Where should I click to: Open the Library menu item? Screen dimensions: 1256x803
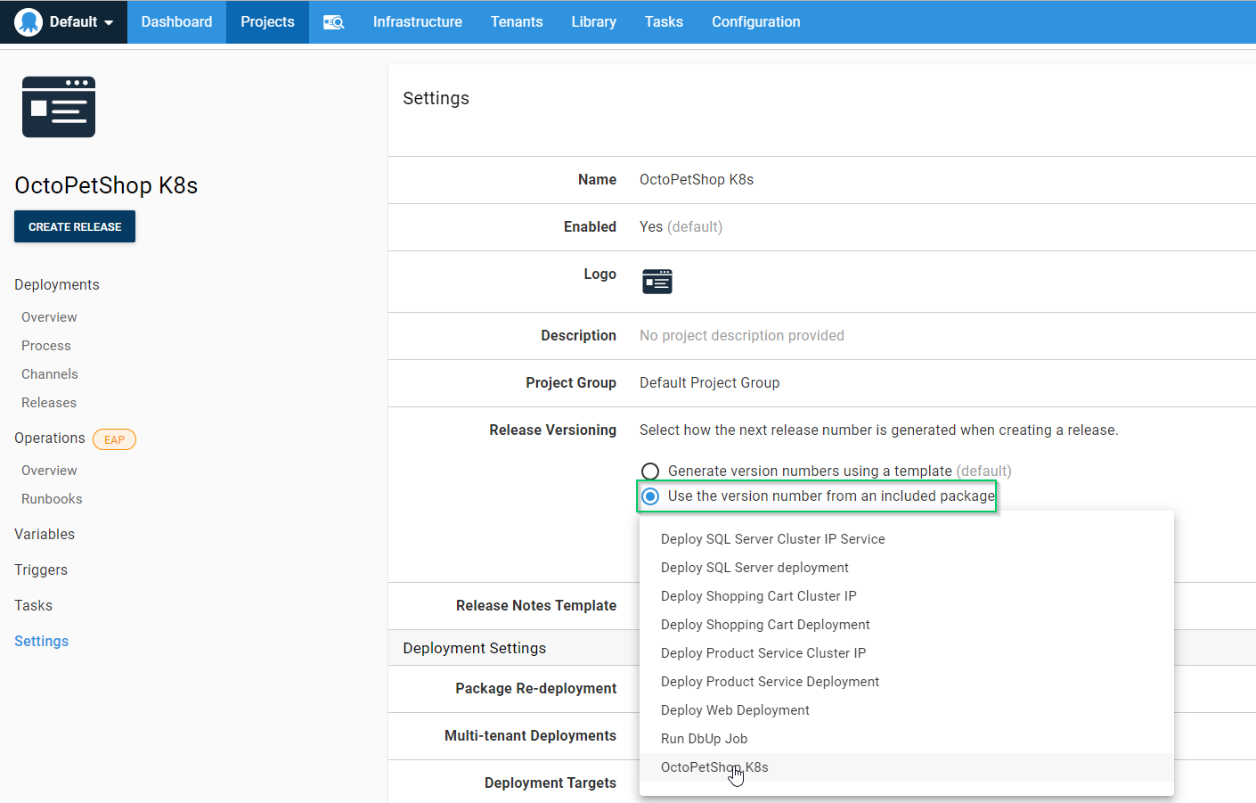pos(593,21)
